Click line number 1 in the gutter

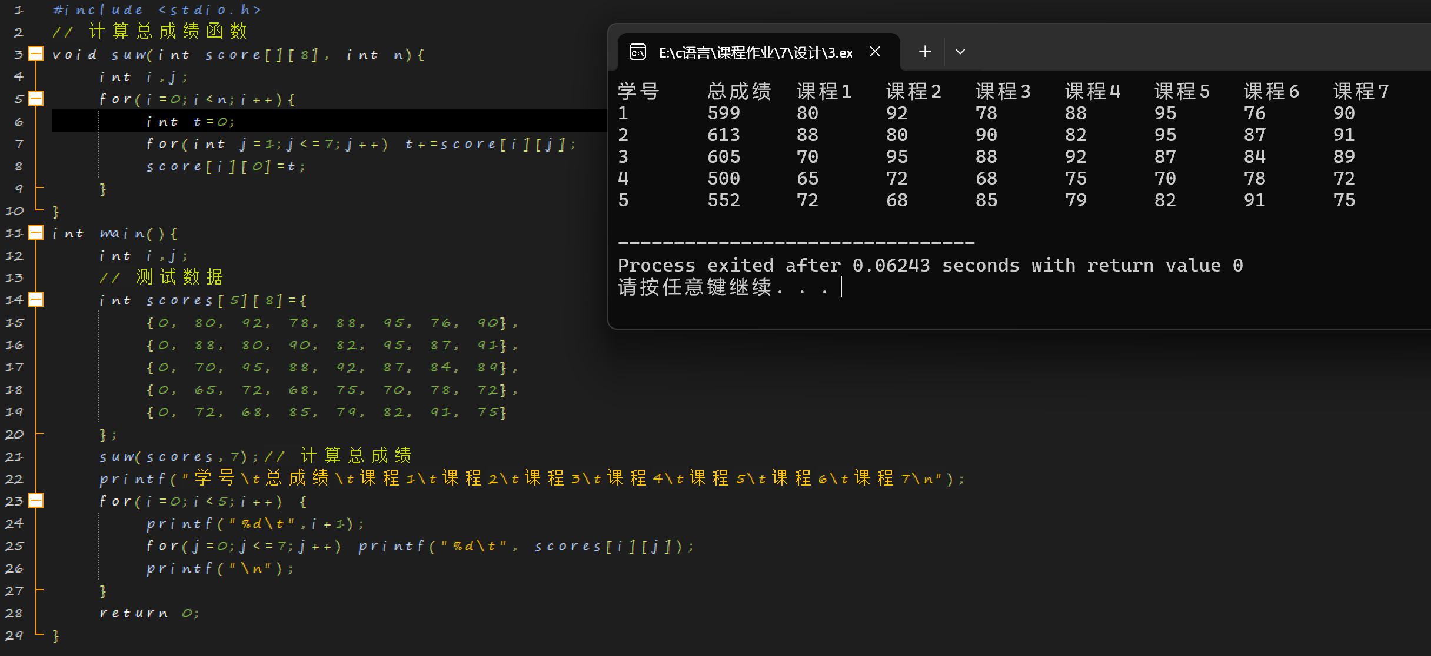click(x=18, y=10)
